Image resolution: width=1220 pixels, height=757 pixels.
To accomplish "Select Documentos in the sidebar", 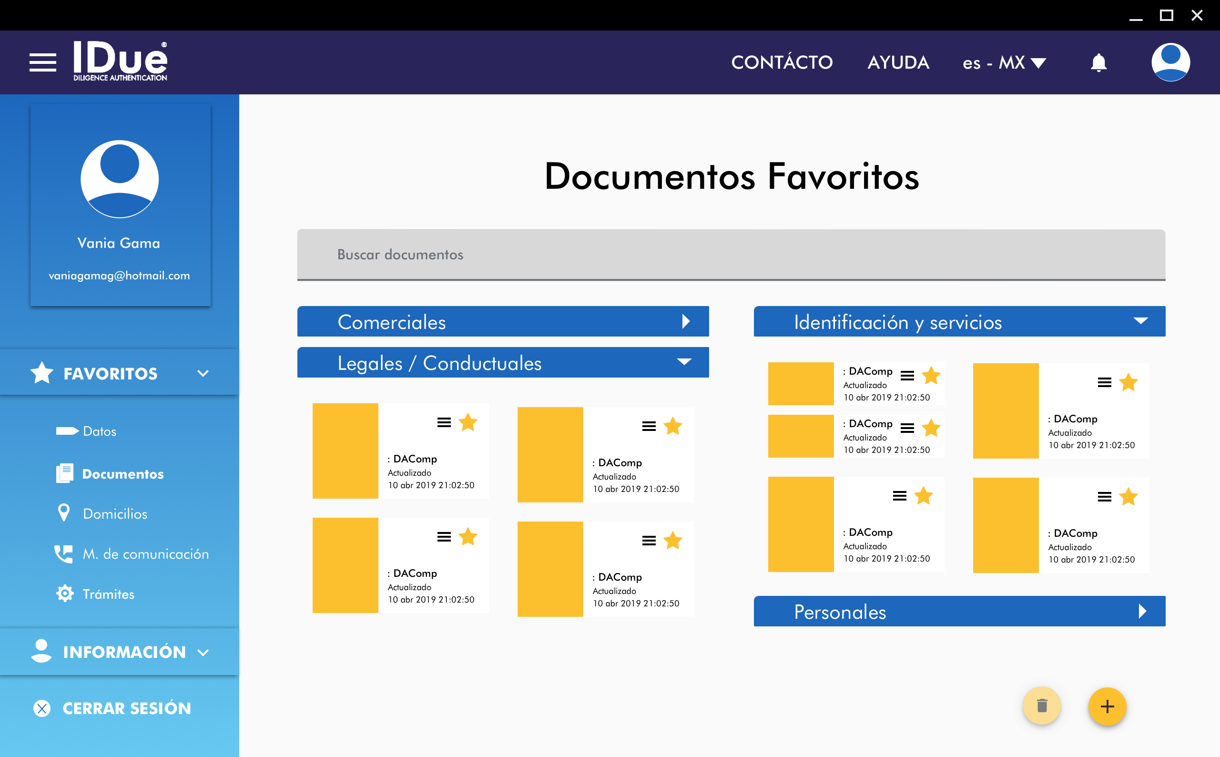I will coord(122,474).
